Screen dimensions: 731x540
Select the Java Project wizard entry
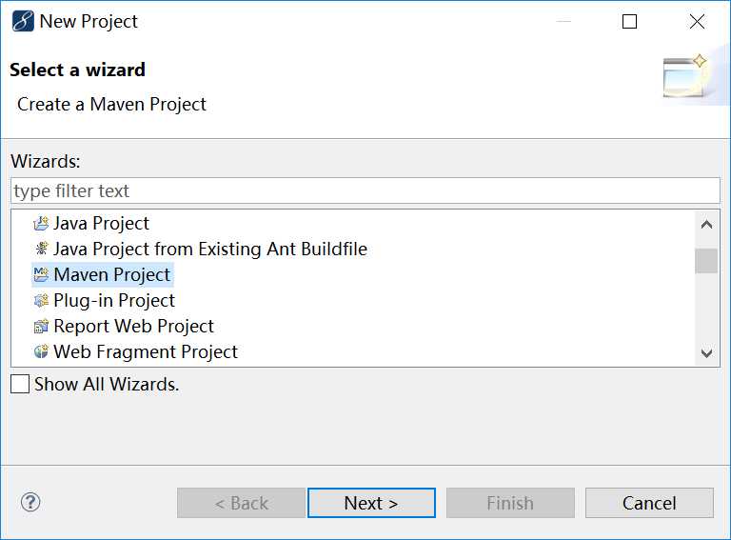pyautogui.click(x=101, y=224)
